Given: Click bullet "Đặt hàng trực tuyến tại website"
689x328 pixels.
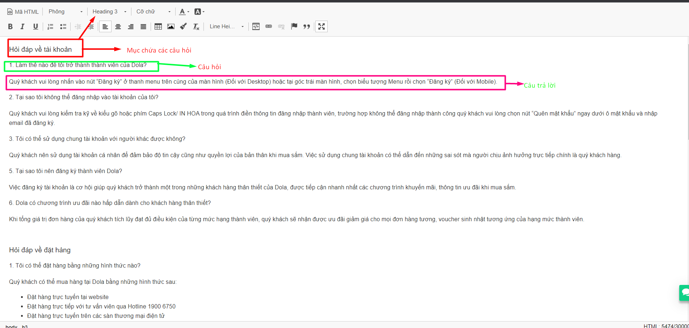Looking at the screenshot, I should point(68,297).
